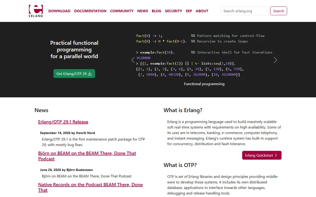Viewport: 316px width, 197px height.
Task: Click 'September 16, 2026 by Henrik Nord' line
Action: [x=67, y=133]
